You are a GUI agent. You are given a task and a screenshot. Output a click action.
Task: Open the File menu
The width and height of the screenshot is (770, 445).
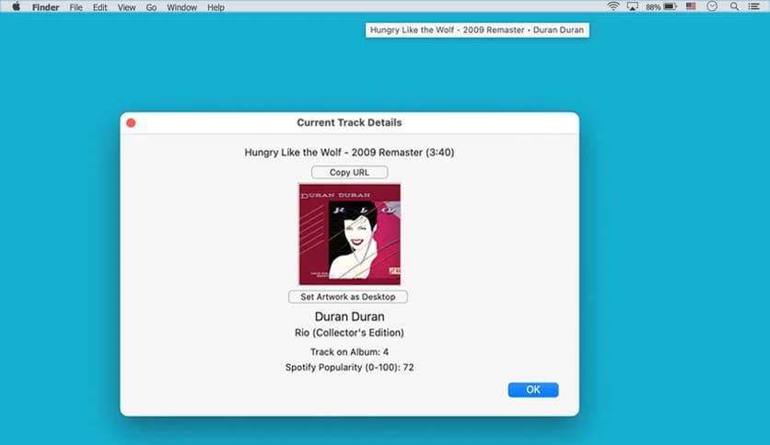pos(76,7)
